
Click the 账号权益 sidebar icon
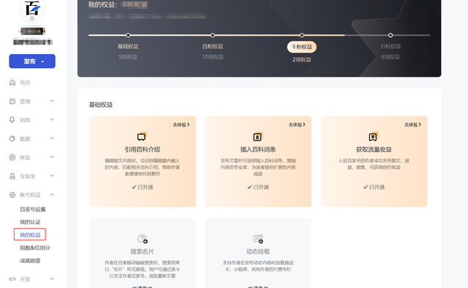(12, 195)
